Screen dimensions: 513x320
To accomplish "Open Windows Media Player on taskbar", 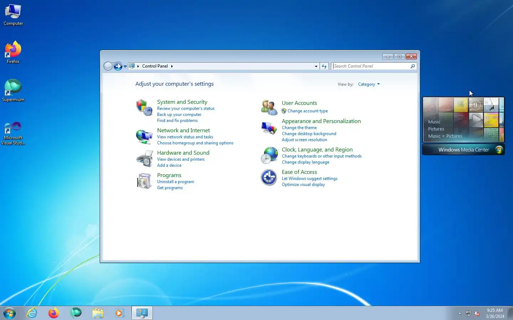I will click(119, 313).
